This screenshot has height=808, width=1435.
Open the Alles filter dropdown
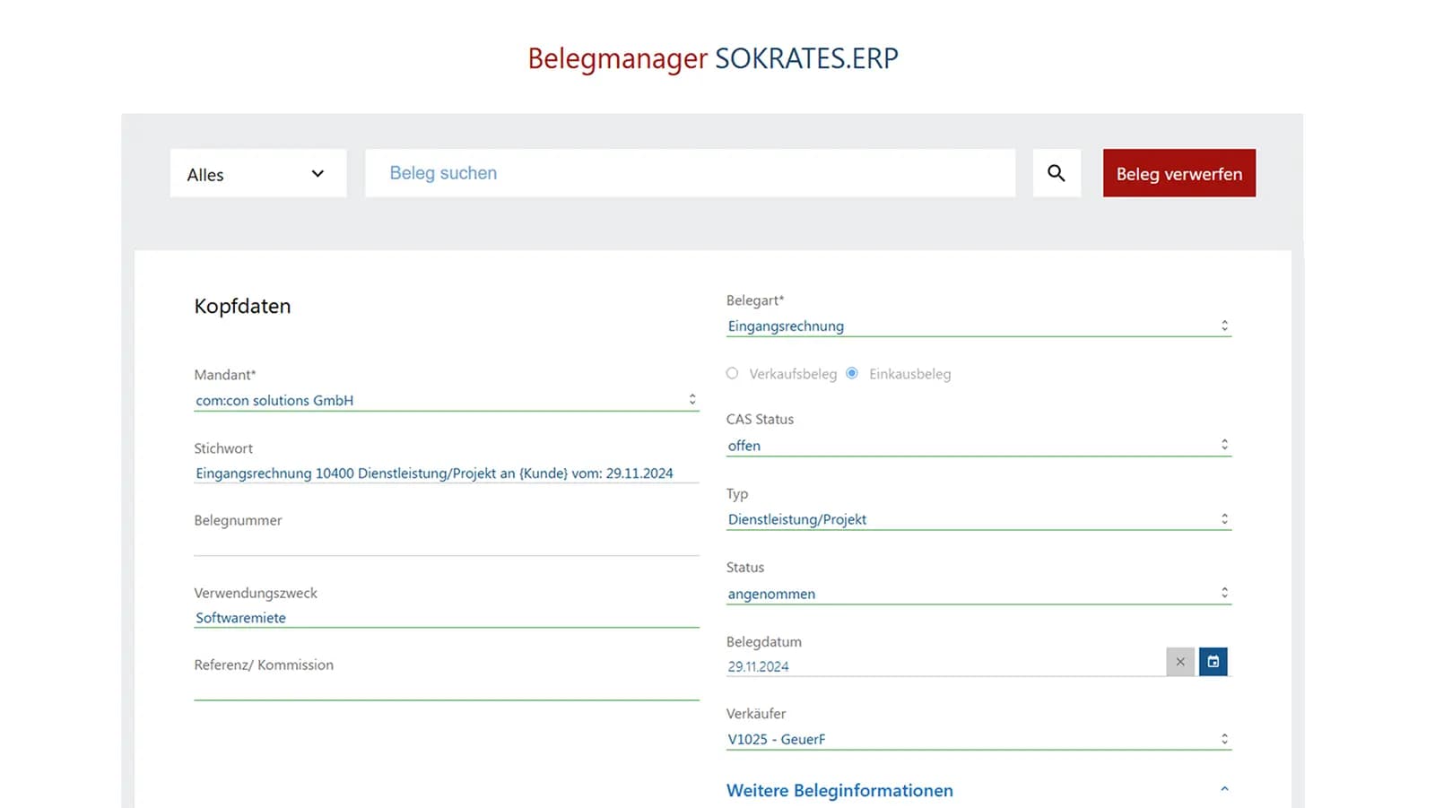click(257, 174)
